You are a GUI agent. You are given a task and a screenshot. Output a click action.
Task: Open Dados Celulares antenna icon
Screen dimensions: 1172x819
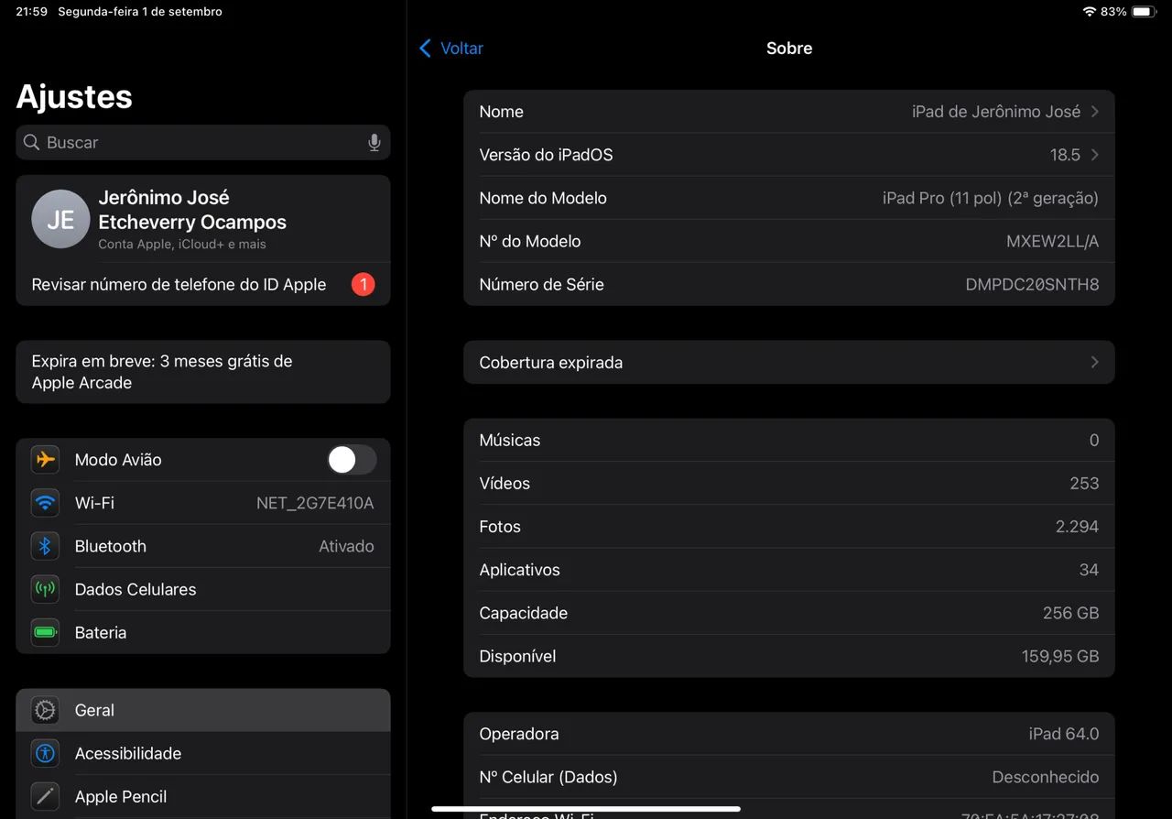pos(45,589)
